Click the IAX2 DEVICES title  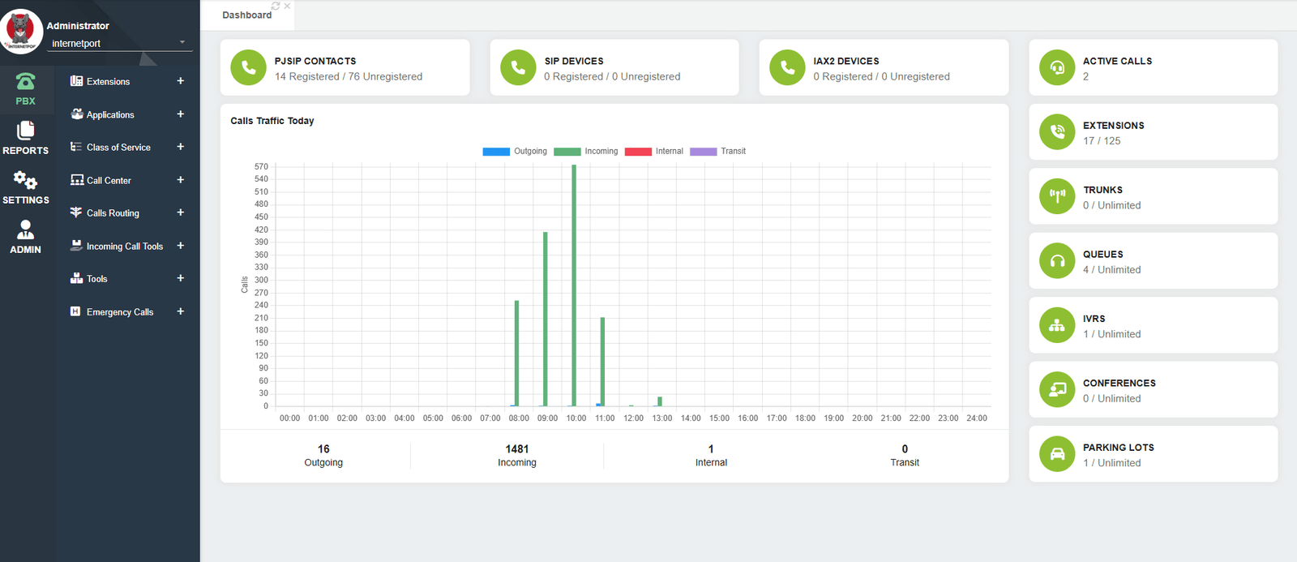tap(846, 61)
